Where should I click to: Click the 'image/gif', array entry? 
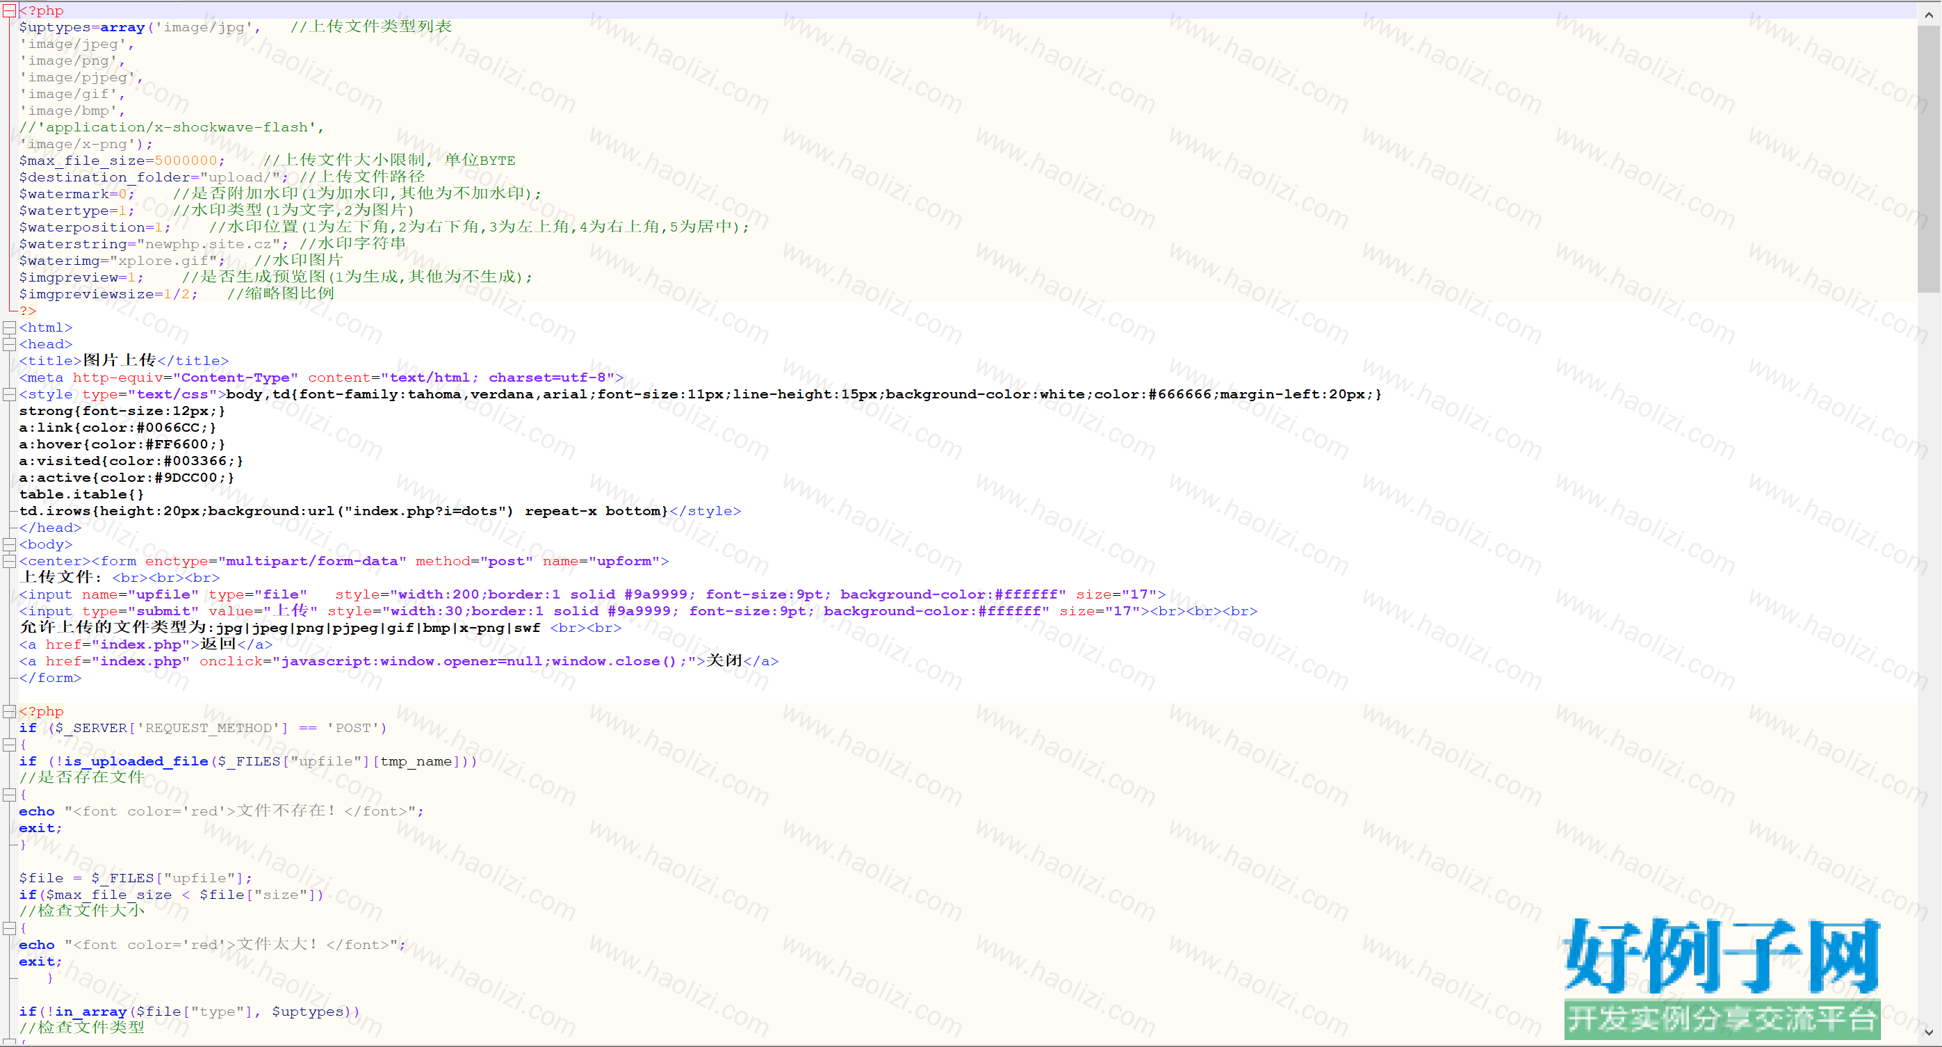[x=72, y=94]
